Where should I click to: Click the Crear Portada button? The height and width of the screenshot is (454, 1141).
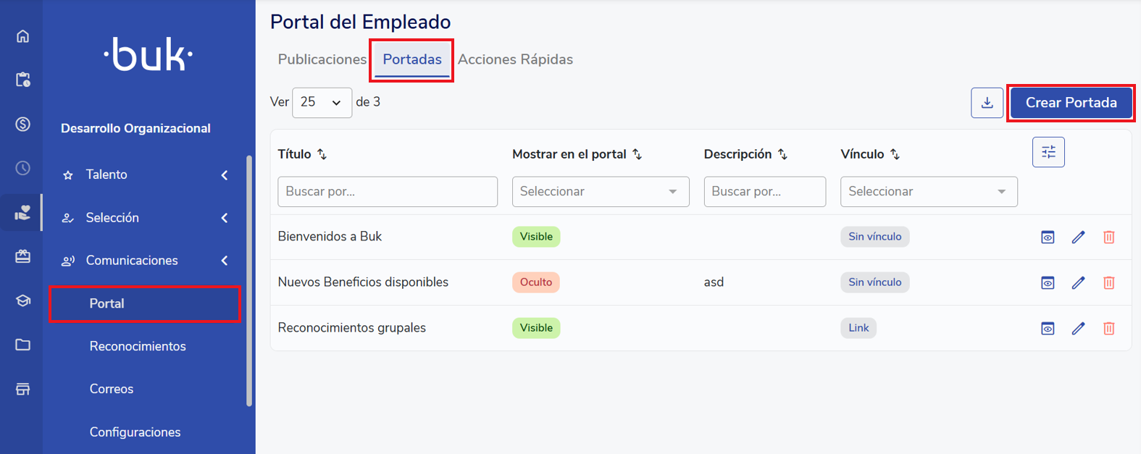tap(1071, 103)
